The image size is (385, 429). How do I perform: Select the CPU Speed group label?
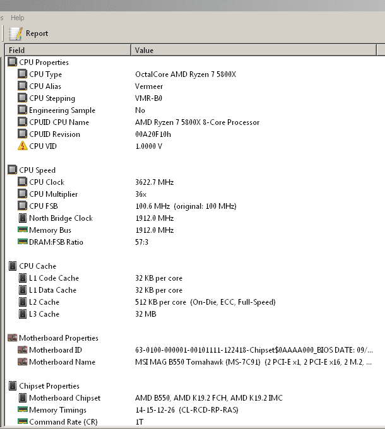[x=37, y=170]
